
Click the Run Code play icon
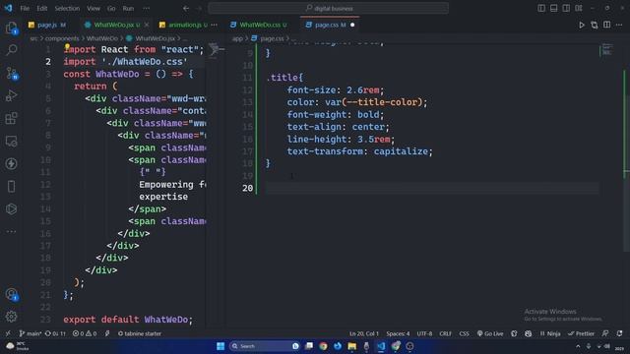[x=582, y=25]
